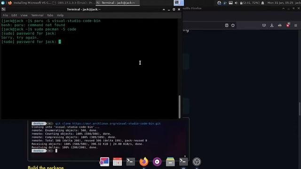Click the 'bash: paru: command not found' line
Viewport: 301px width, 169px height.
[33, 25]
